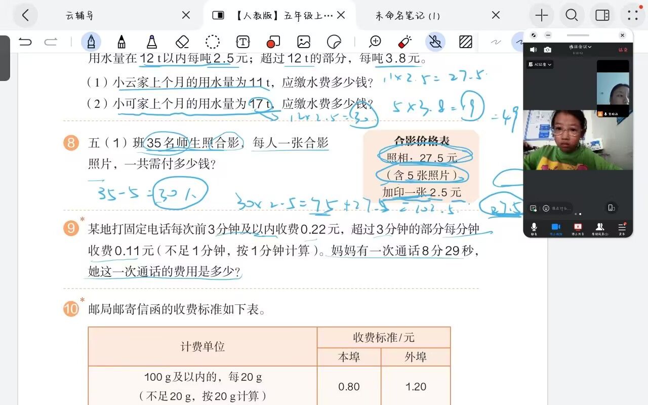Click the meeting chat message input field
Screen dimensions: 648x405
562,208
